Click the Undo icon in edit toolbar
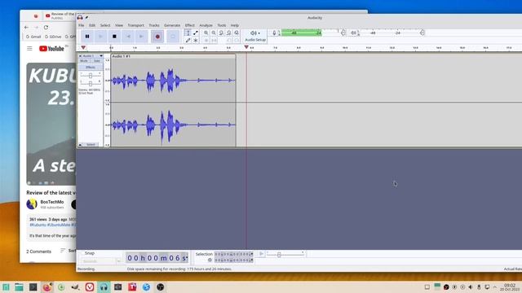 pyautogui.click(x=229, y=40)
